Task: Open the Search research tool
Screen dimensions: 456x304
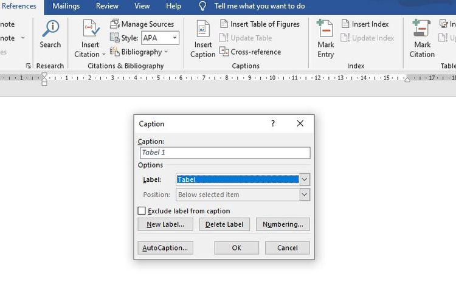Action: tap(50, 34)
